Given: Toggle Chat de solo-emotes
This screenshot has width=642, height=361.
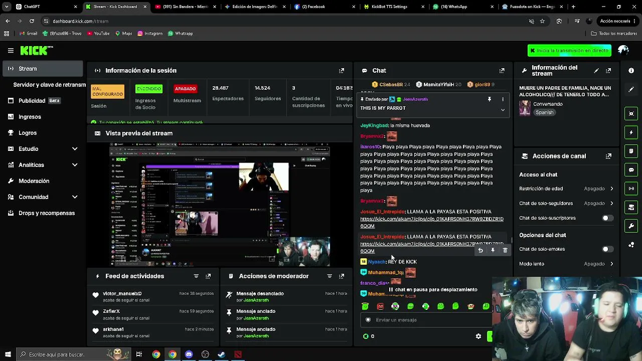Looking at the screenshot, I should (x=607, y=249).
